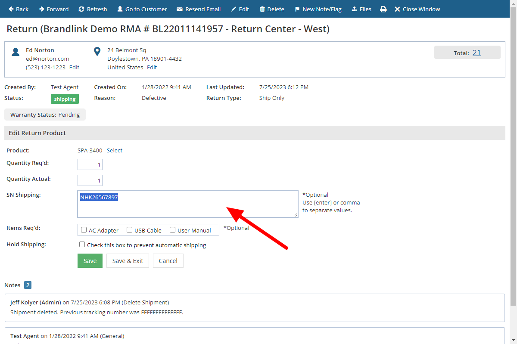Enable the USB Cable checkbox
Image resolution: width=517 pixels, height=344 pixels.
pos(129,230)
